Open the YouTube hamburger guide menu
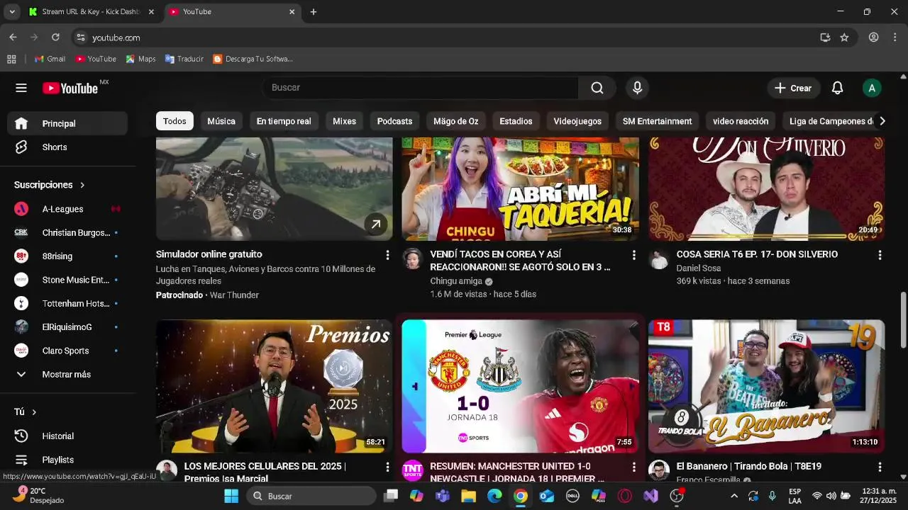Image resolution: width=908 pixels, height=510 pixels. click(21, 88)
